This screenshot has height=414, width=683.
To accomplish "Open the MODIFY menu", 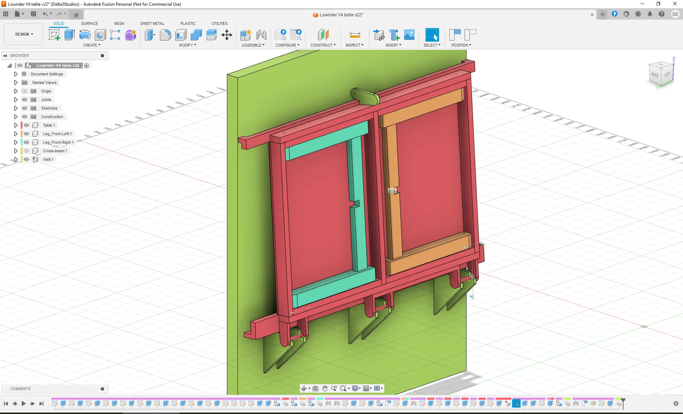I will click(187, 45).
